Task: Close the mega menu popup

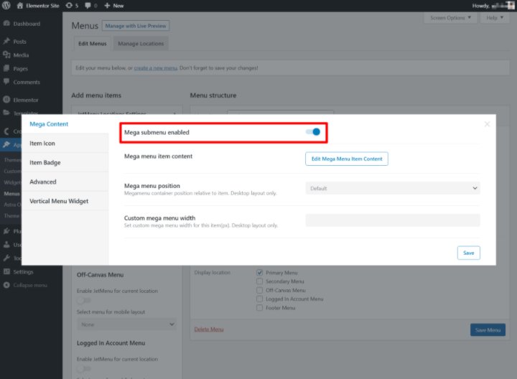Action: (487, 124)
